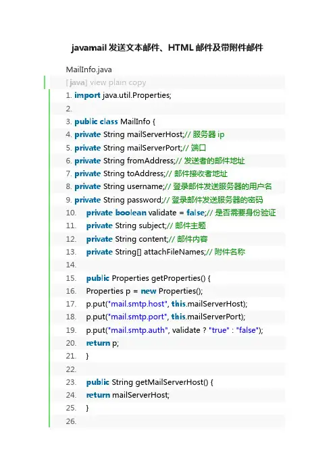Image resolution: width=335 pixels, height=474 pixels.
Task: Click the document title heading
Action: pos(167,48)
